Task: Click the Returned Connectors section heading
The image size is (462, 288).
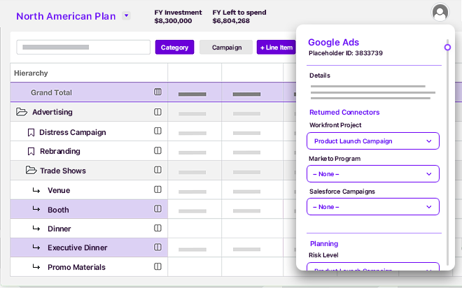Action: tap(344, 112)
